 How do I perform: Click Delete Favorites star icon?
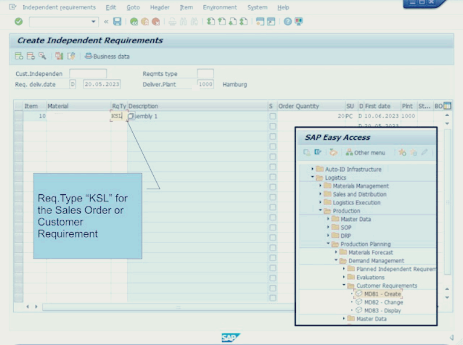[x=413, y=152]
